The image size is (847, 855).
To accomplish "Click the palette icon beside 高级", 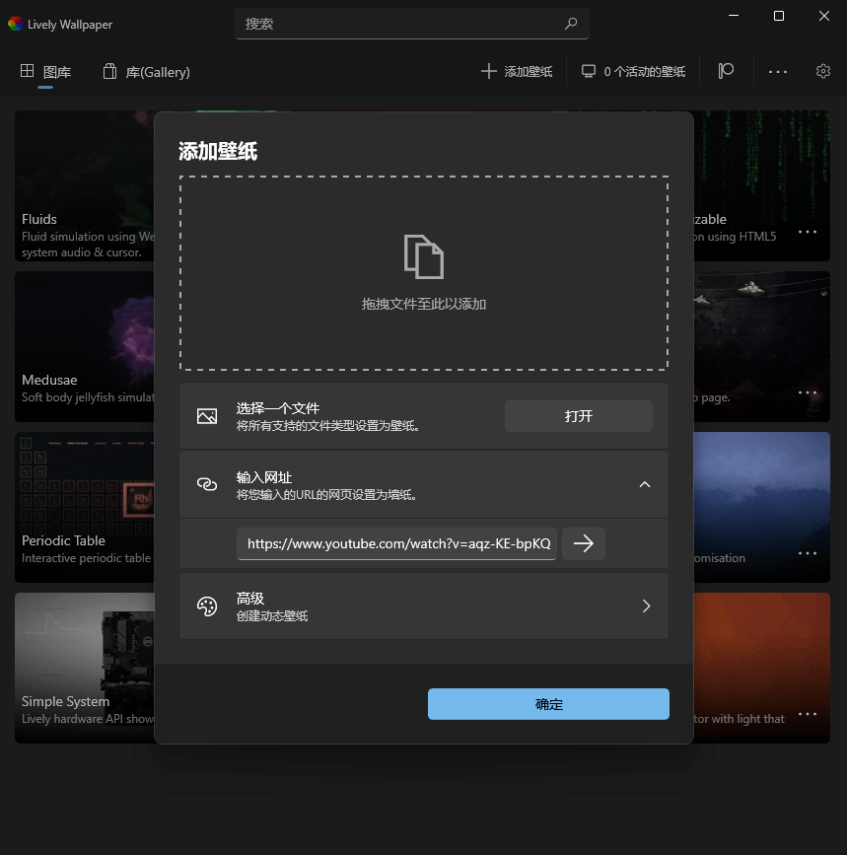I will (x=207, y=606).
